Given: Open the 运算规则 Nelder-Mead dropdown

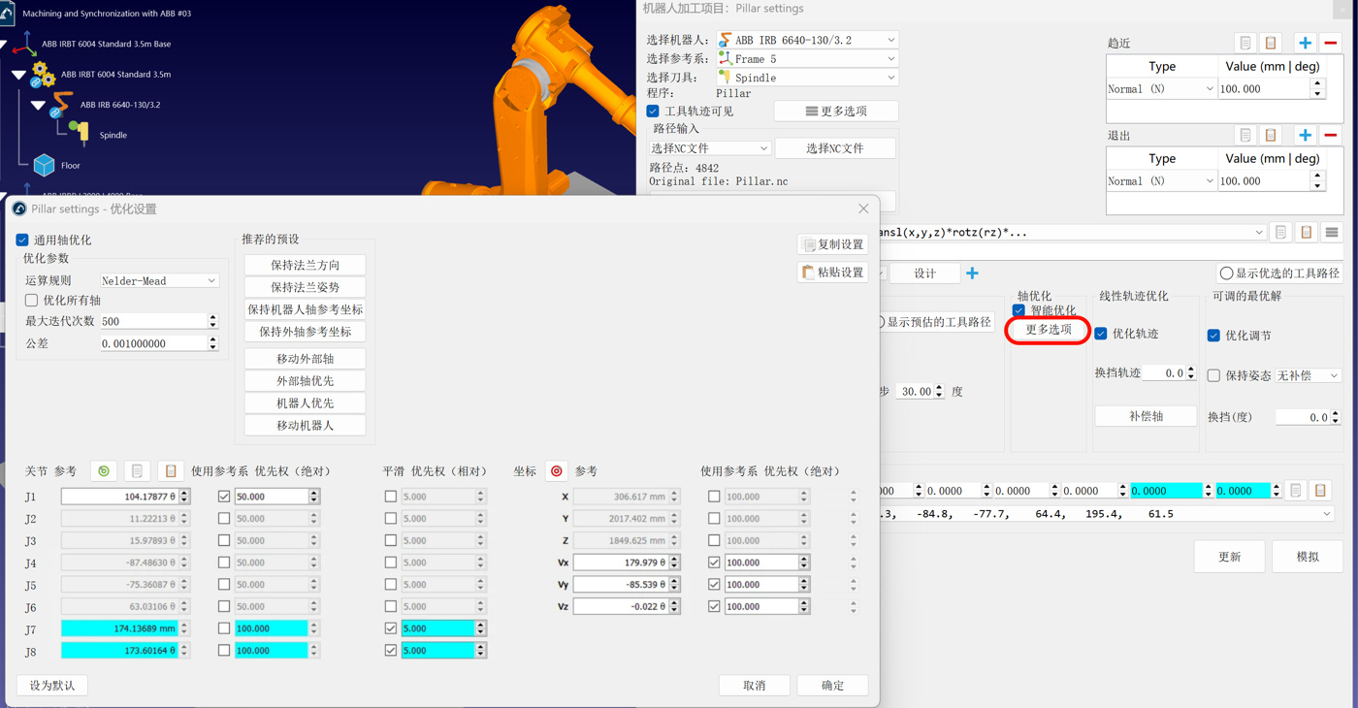Looking at the screenshot, I should pyautogui.click(x=159, y=281).
